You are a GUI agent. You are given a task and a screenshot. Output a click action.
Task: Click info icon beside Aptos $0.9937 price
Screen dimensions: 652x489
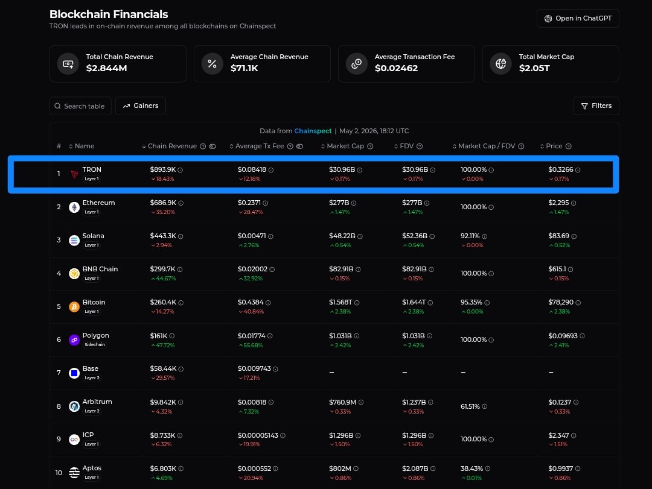578,468
